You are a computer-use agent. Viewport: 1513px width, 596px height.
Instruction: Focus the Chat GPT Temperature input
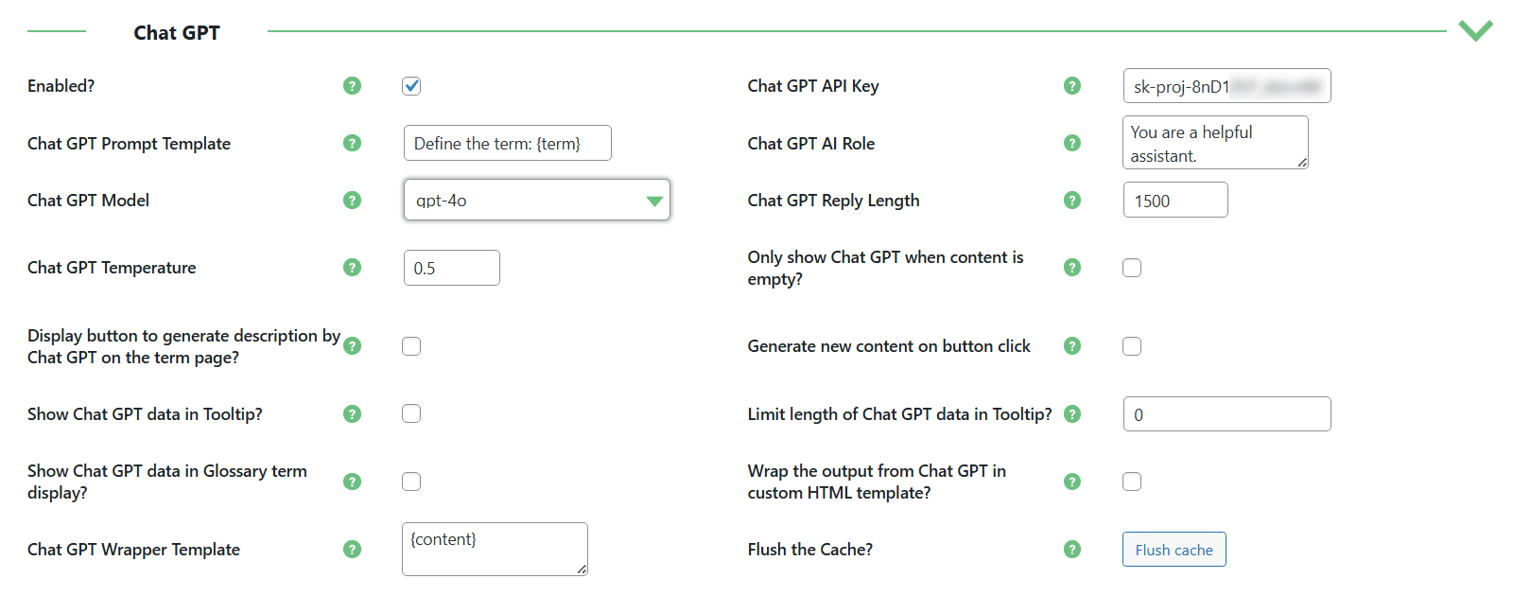coord(451,268)
